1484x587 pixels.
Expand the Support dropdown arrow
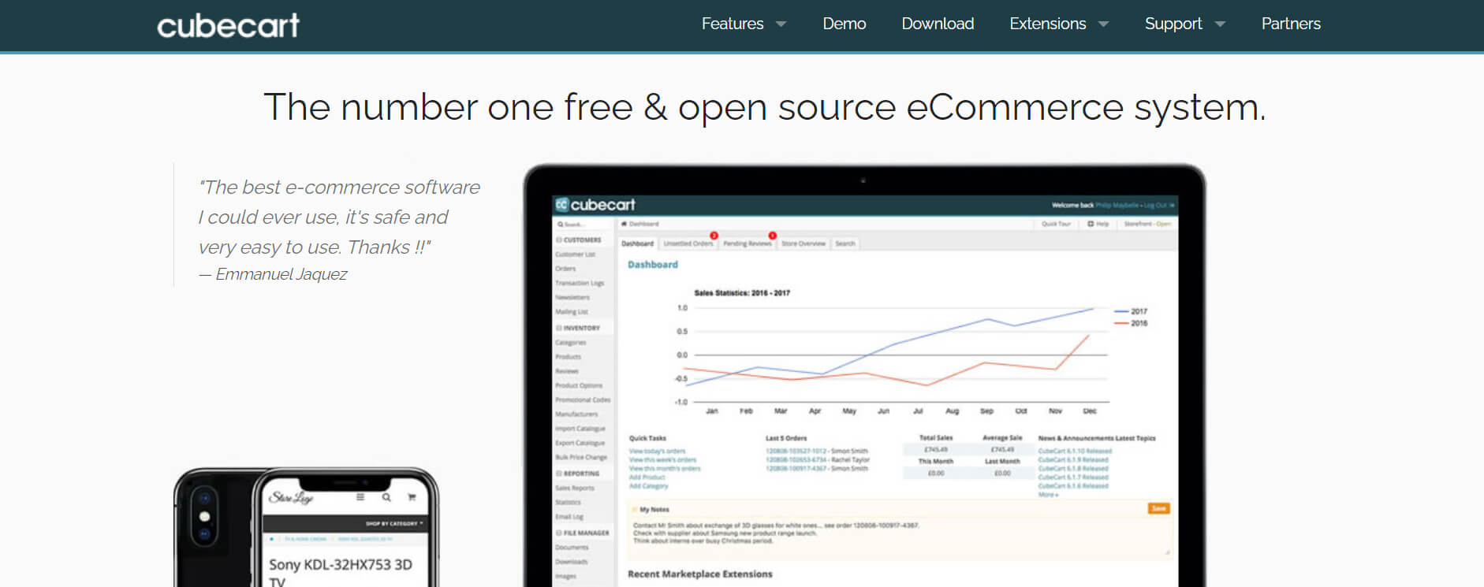(1221, 24)
